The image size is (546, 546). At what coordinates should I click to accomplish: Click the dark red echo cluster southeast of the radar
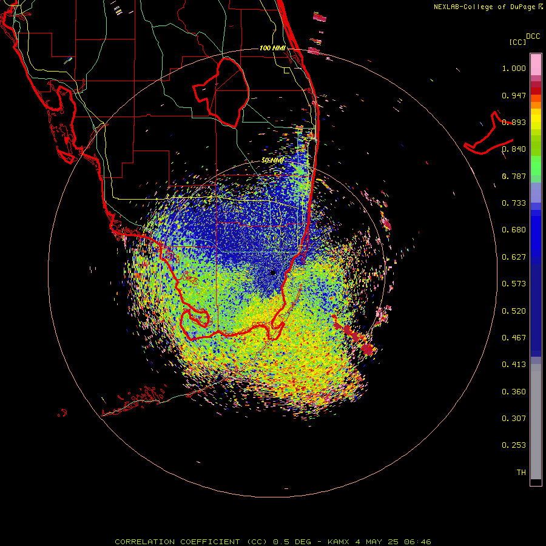click(354, 335)
